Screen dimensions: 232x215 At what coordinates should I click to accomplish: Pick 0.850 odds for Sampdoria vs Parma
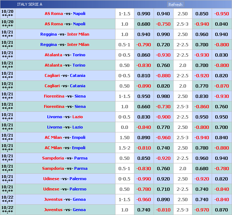pos(144,158)
